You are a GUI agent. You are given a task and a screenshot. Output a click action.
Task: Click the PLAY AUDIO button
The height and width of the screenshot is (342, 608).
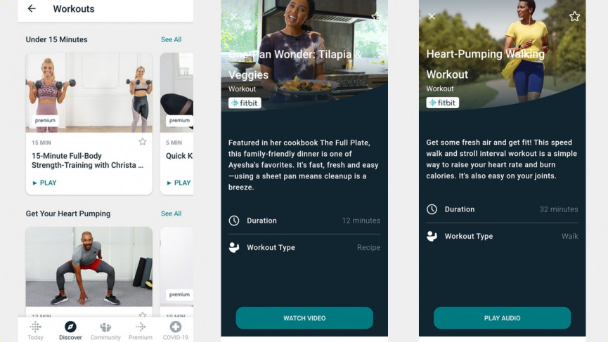coord(502,318)
